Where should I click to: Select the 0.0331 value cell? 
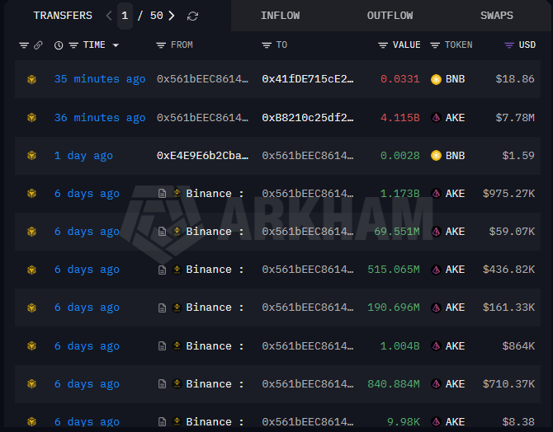[400, 79]
